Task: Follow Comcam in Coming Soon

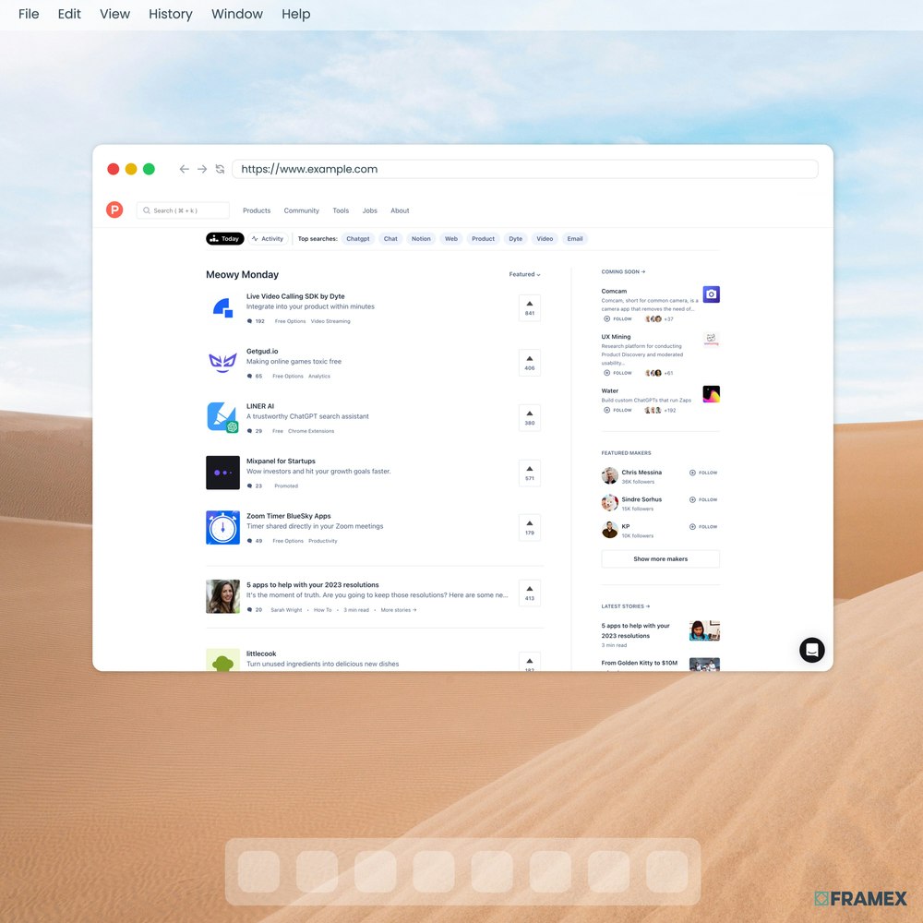Action: point(617,319)
